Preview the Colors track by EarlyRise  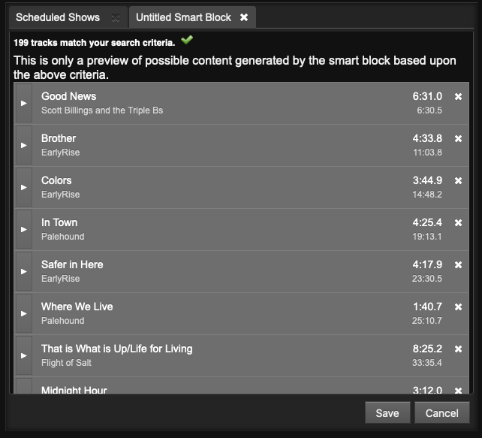[x=24, y=188]
